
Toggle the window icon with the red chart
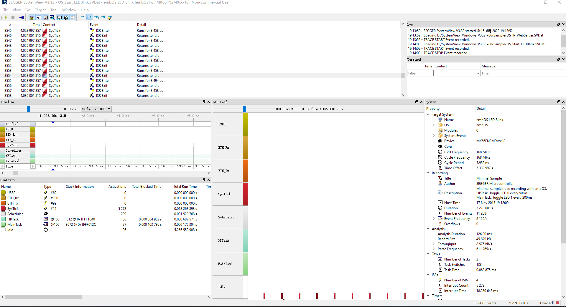pyautogui.click(x=45, y=18)
